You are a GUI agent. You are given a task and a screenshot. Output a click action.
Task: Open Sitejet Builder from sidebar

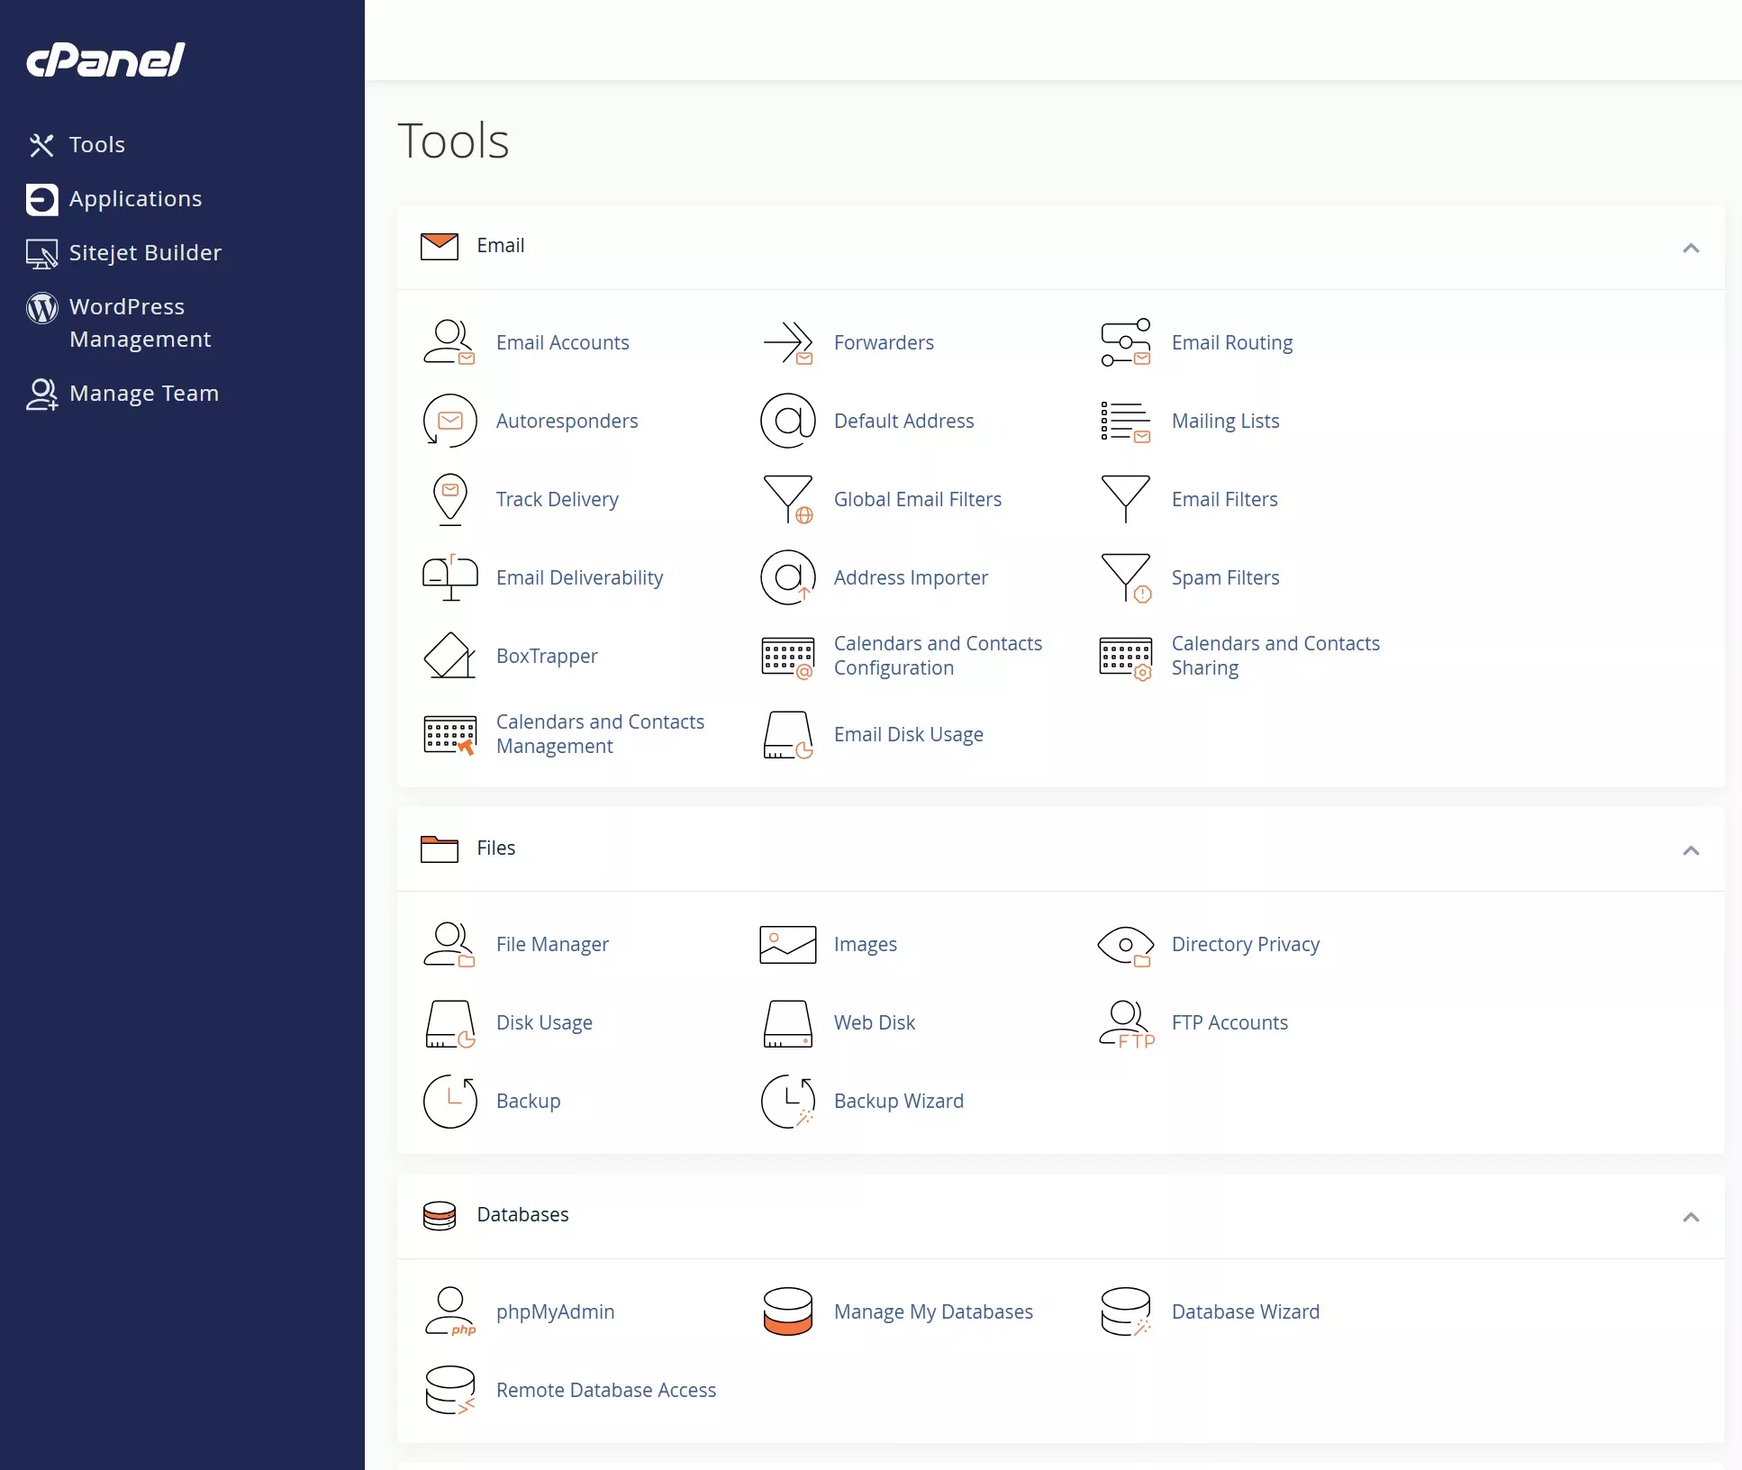144,253
